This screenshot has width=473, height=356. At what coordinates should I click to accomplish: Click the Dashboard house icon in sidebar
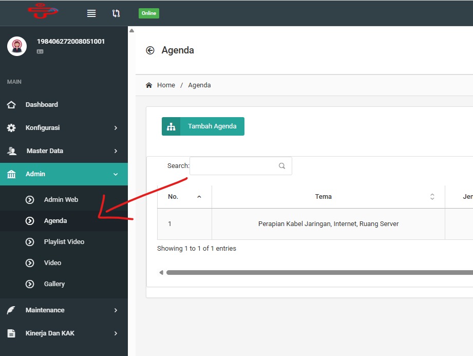click(x=11, y=105)
